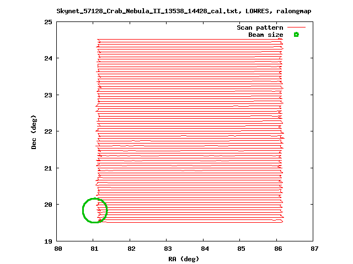Viewport: 353px width, 264px height.
Task: Click the 'RA (deg)' axis label
Action: (184, 259)
